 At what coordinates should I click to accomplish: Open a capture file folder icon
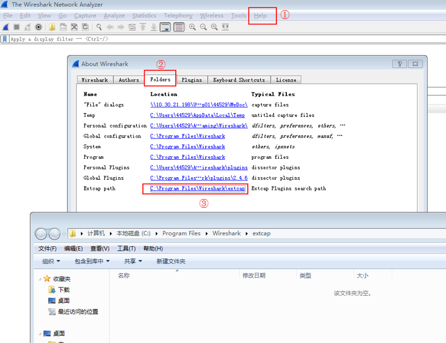pyautogui.click(x=52, y=27)
